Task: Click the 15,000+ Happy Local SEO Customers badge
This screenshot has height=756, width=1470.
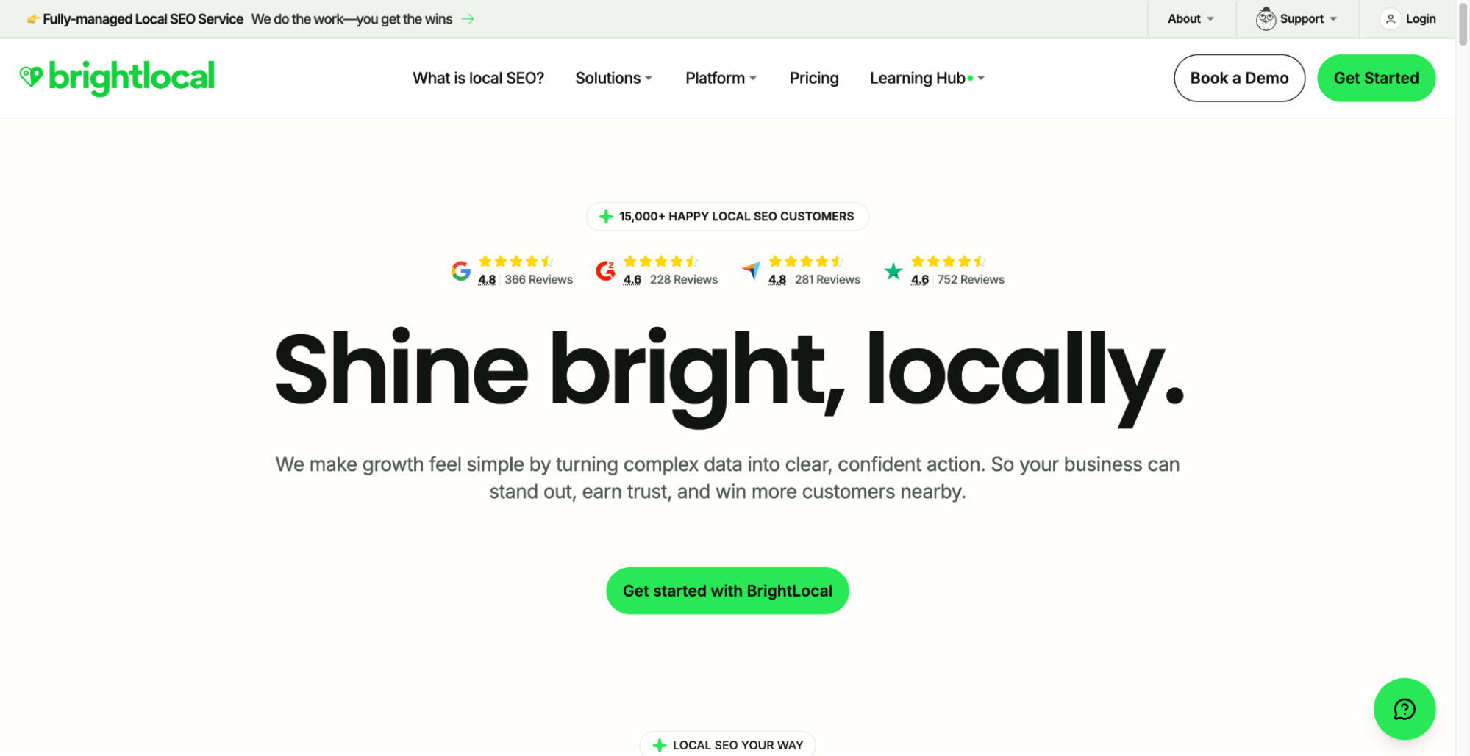Action: (x=727, y=216)
